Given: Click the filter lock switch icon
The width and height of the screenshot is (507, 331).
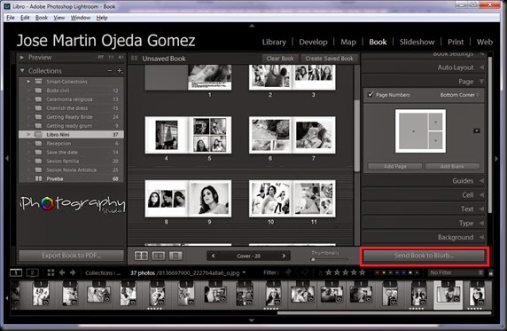Looking at the screenshot, I should (x=490, y=272).
